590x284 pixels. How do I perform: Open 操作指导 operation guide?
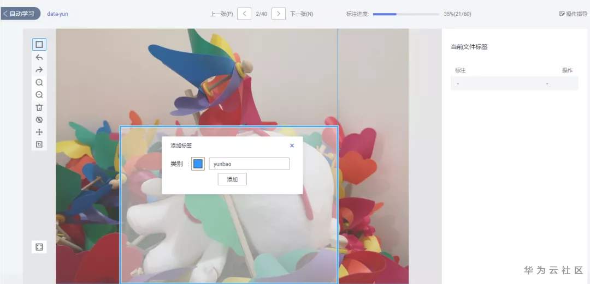coord(574,14)
